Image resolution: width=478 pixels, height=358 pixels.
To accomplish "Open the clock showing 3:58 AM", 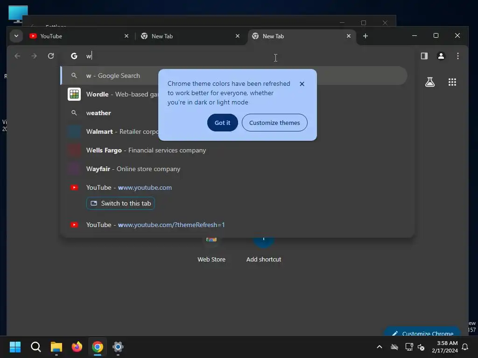I will click(445, 347).
